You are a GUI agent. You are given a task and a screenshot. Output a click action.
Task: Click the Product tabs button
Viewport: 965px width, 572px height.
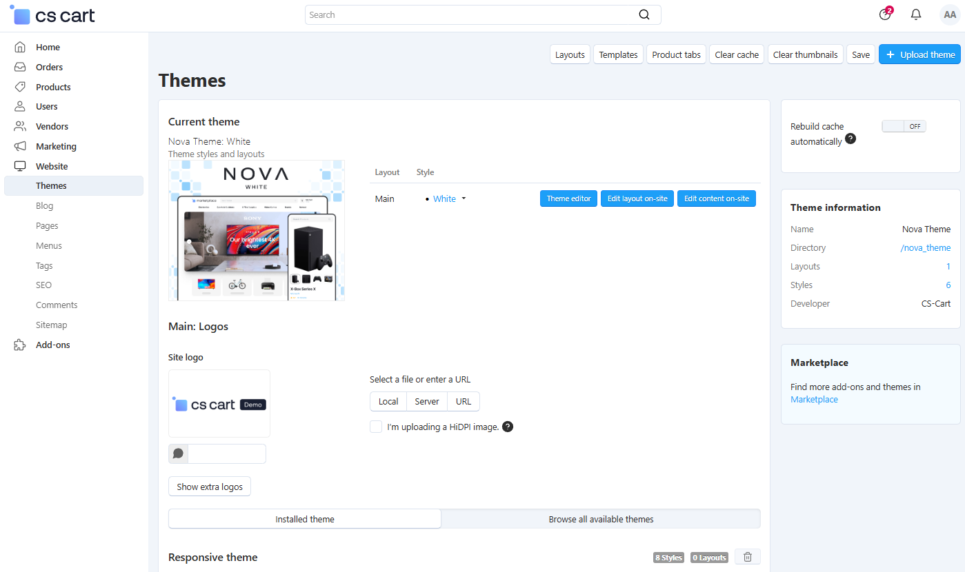tap(676, 54)
